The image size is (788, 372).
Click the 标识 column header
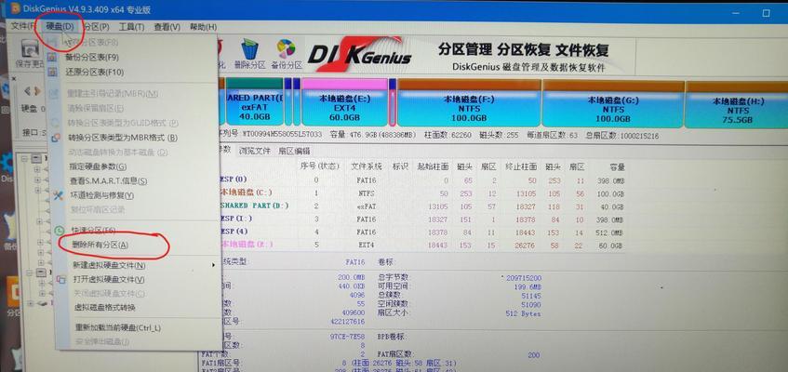(399, 166)
